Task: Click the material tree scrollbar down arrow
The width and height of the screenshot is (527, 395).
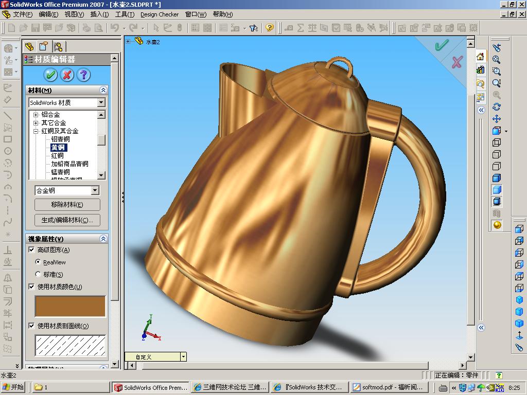Action: (x=101, y=175)
